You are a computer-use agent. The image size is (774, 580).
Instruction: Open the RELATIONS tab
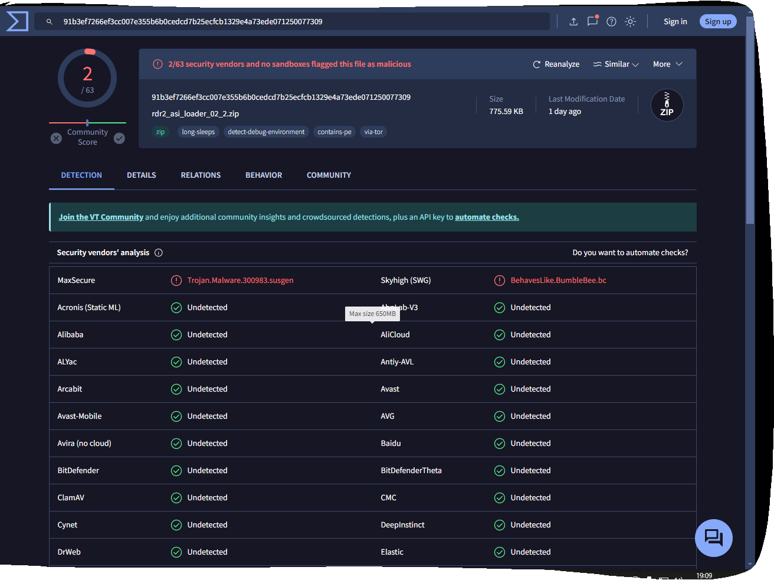(x=201, y=175)
